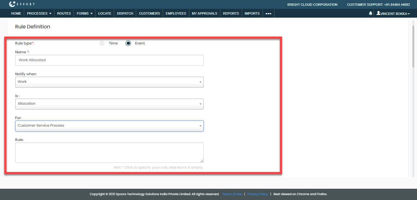417x200 pixels.
Task: Open the Is Allocation dropdown
Action: click(x=109, y=104)
